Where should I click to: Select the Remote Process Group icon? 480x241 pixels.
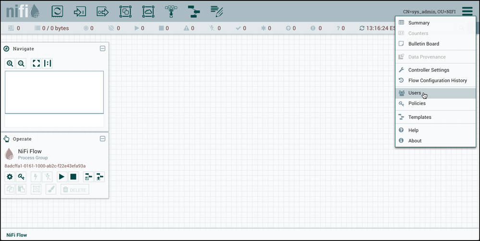click(x=148, y=12)
